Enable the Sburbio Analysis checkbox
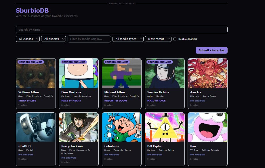 (x=175, y=39)
